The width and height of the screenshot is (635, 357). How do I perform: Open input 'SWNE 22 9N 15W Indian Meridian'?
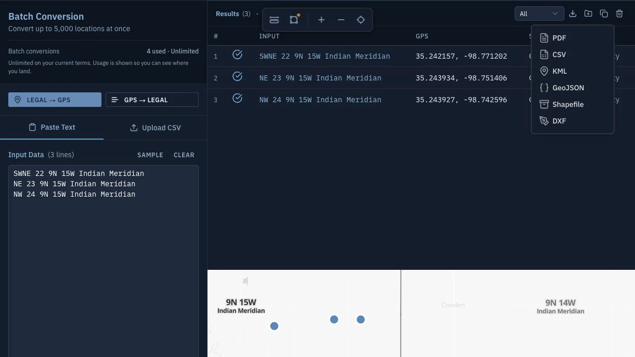325,56
